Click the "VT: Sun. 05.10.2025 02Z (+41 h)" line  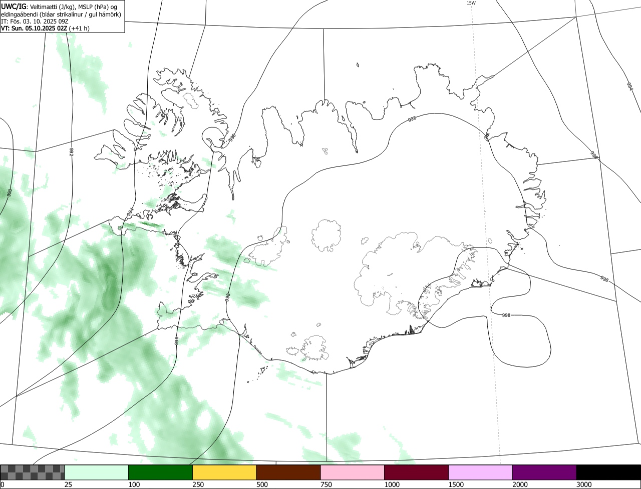click(x=45, y=28)
